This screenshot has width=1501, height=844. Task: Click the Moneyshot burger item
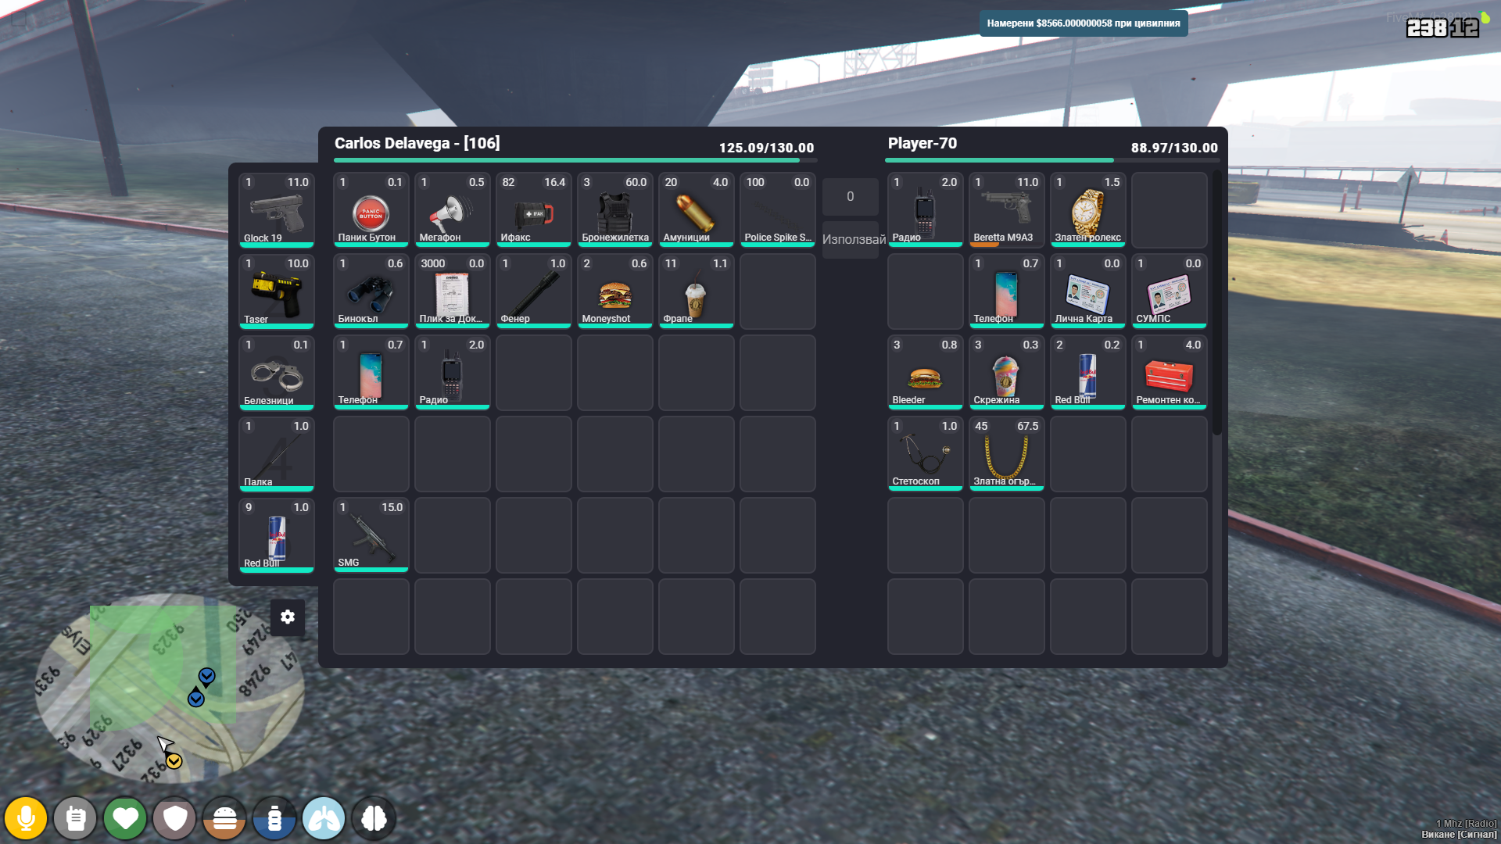(x=614, y=291)
